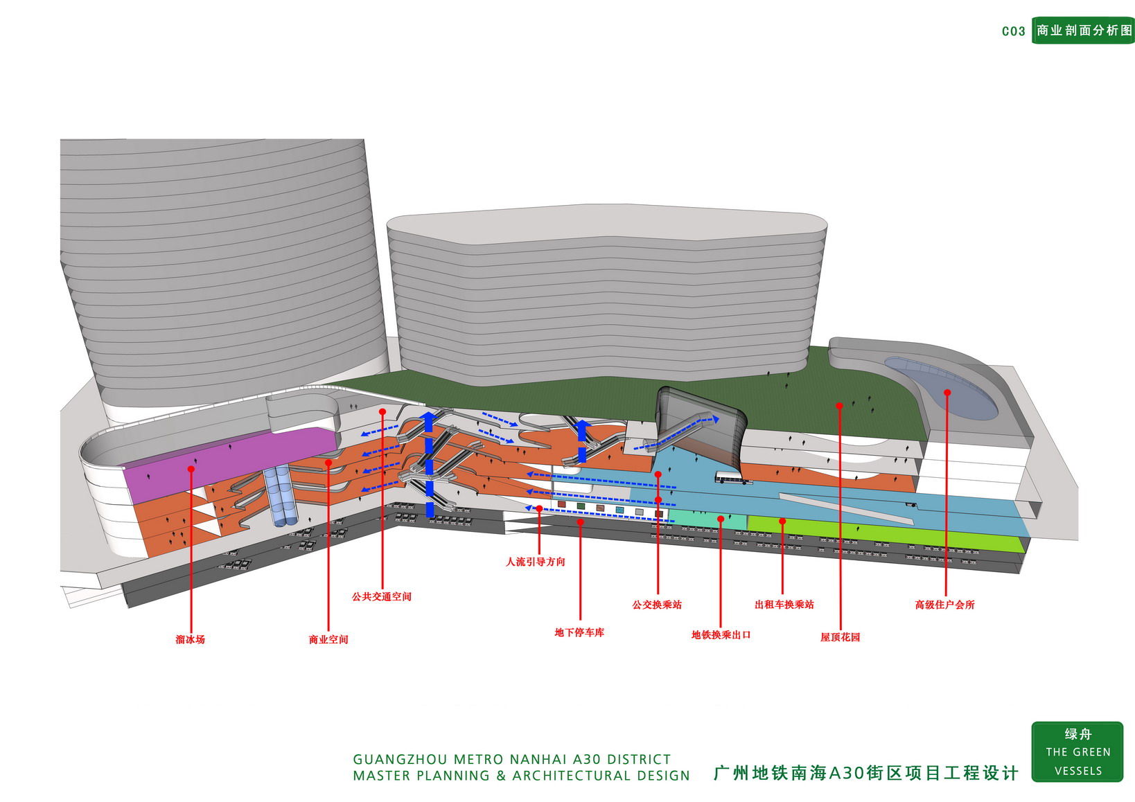This screenshot has width=1135, height=802.
Task: Click the 公交换乘站 label
Action: click(657, 605)
